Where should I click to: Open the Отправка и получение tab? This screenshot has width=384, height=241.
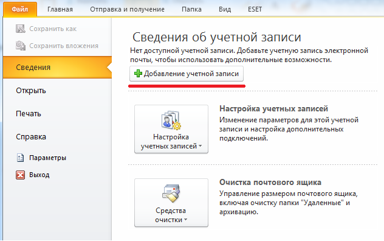pyautogui.click(x=127, y=9)
